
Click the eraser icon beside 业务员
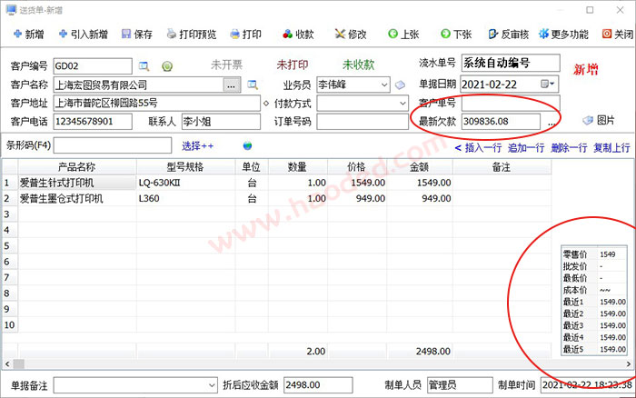(x=400, y=85)
